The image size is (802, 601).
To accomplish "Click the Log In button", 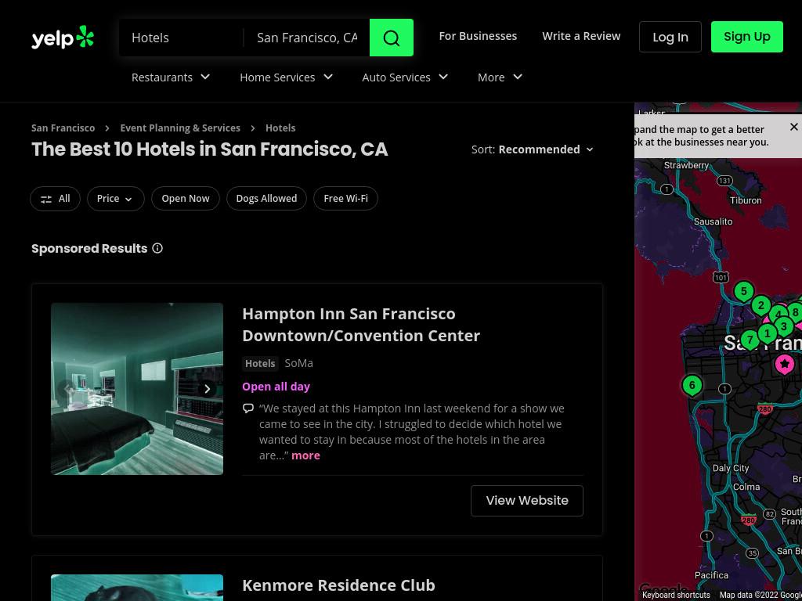I will pos(670,37).
